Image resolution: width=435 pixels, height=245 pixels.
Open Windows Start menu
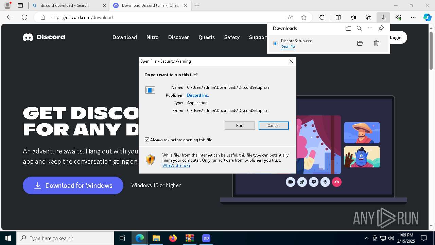(8, 238)
